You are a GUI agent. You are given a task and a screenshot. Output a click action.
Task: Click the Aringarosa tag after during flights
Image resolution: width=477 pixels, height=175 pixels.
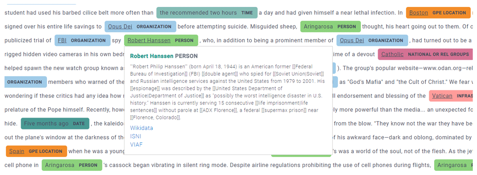click(x=456, y=165)
